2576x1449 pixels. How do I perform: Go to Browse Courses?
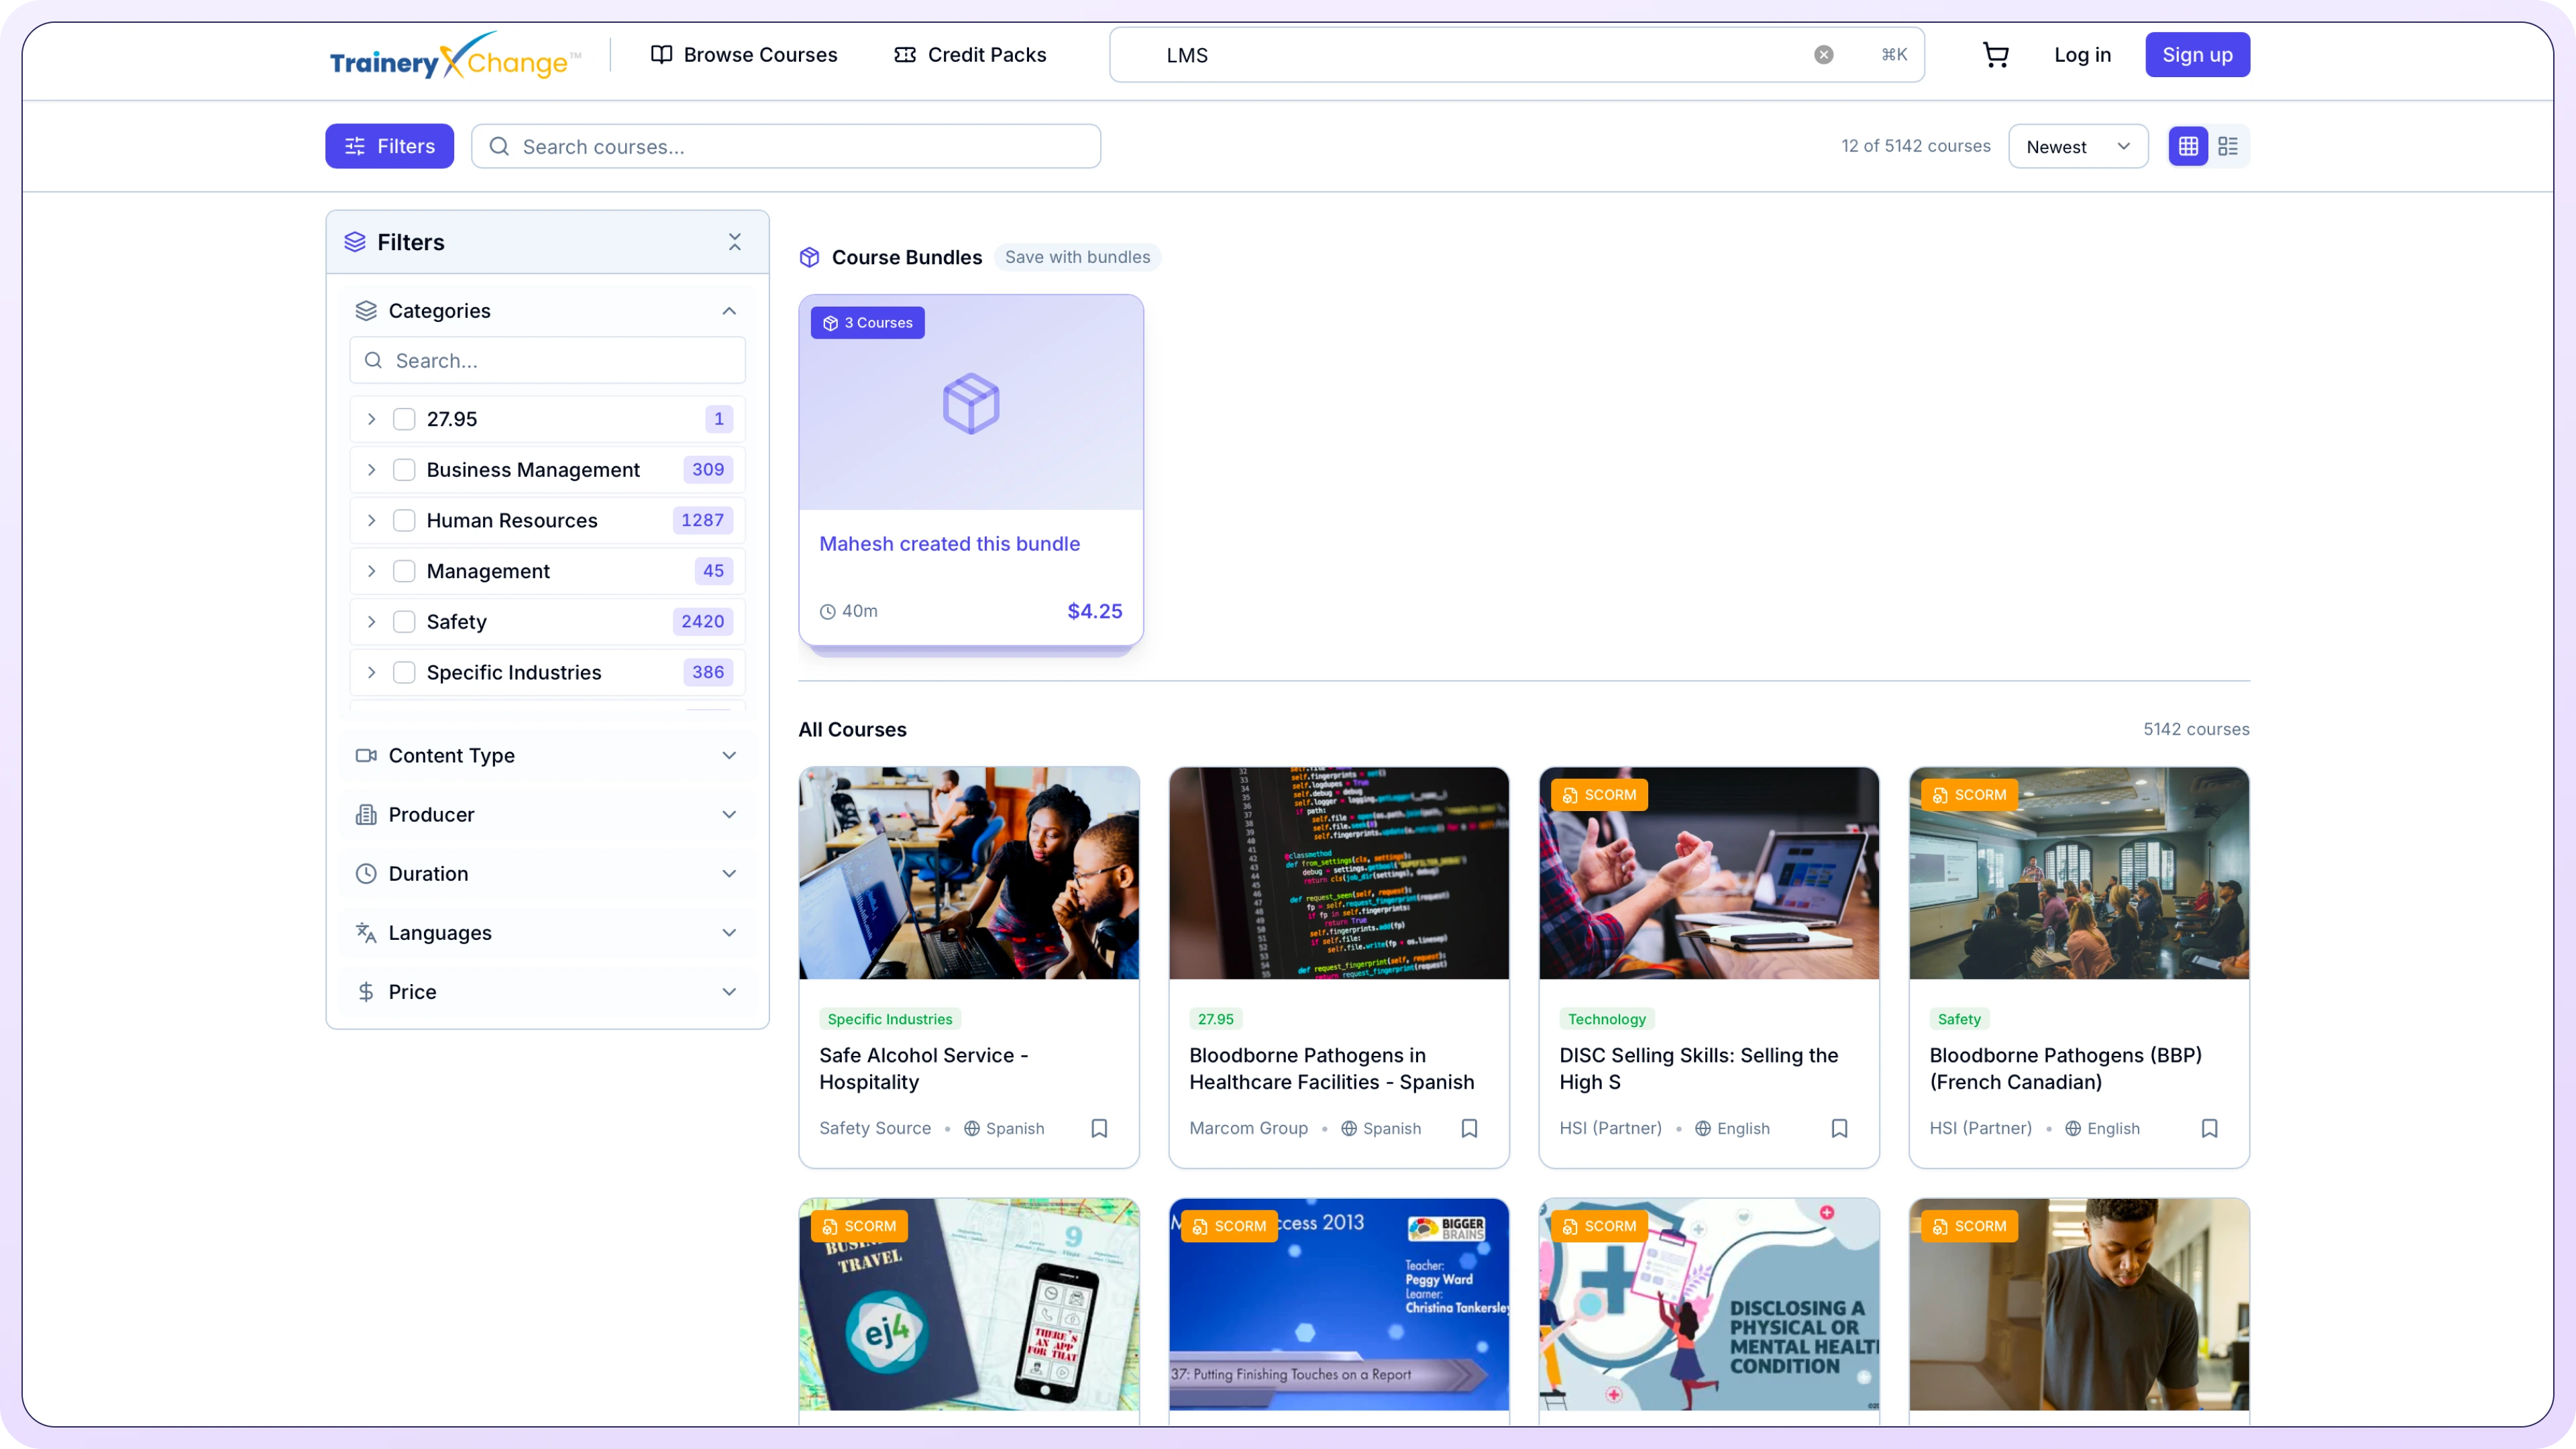pyautogui.click(x=743, y=55)
